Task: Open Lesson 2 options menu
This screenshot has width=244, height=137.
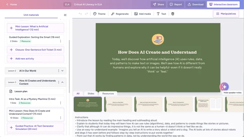Action: pos(58,71)
